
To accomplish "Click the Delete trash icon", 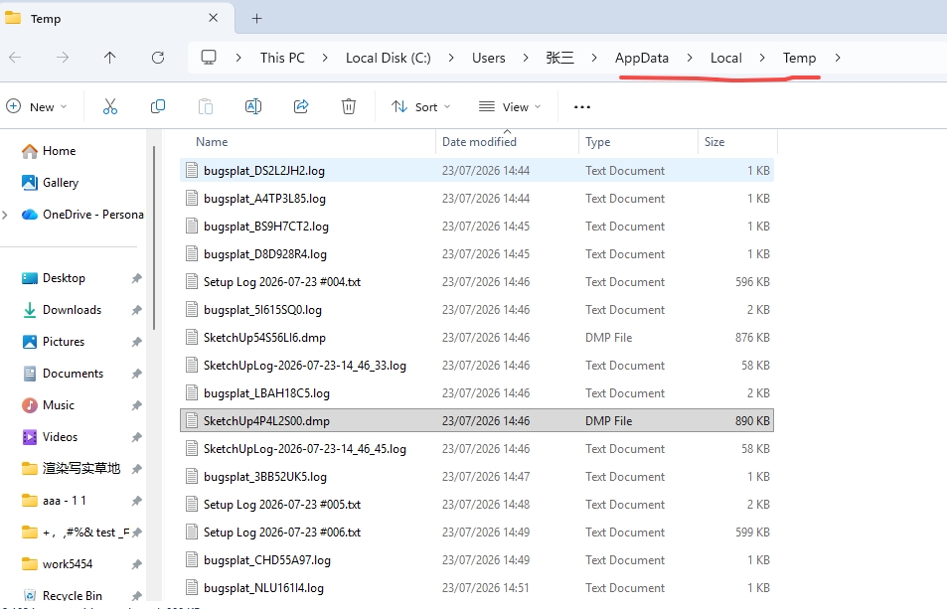I will tap(349, 107).
